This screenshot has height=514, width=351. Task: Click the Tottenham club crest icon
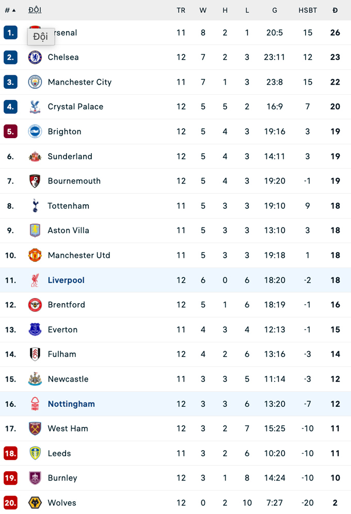click(x=35, y=206)
